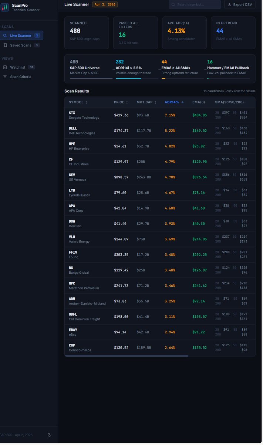Open the VLO Valero Energy row

[160, 239]
